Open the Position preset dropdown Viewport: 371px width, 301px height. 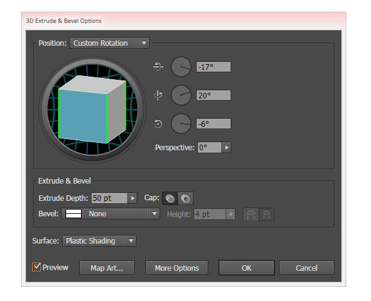(x=143, y=43)
